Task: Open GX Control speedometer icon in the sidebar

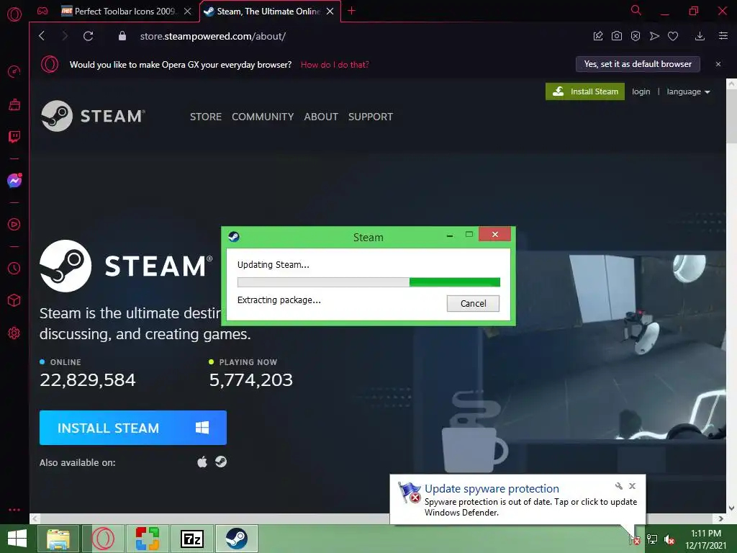Action: [x=14, y=71]
